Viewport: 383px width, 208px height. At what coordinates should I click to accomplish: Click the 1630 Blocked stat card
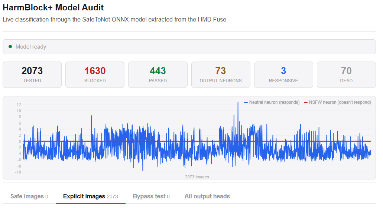click(95, 75)
